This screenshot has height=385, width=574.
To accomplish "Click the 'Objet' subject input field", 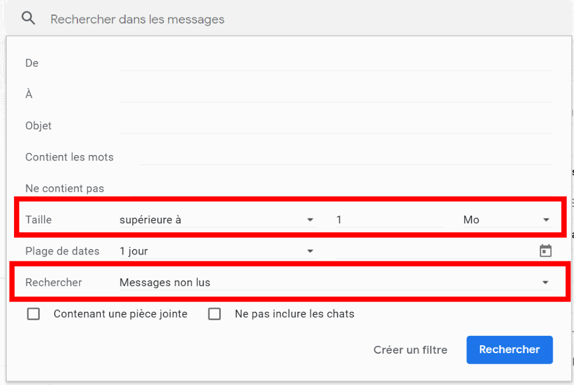I will pos(336,126).
